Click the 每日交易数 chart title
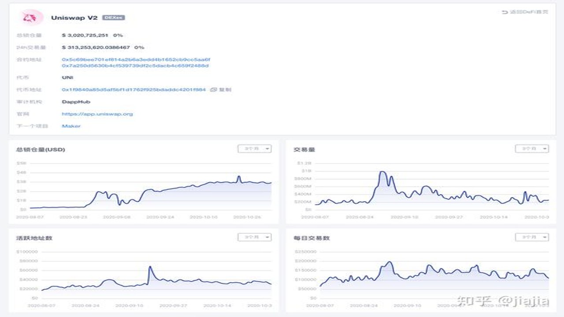The width and height of the screenshot is (564, 317). (312, 238)
